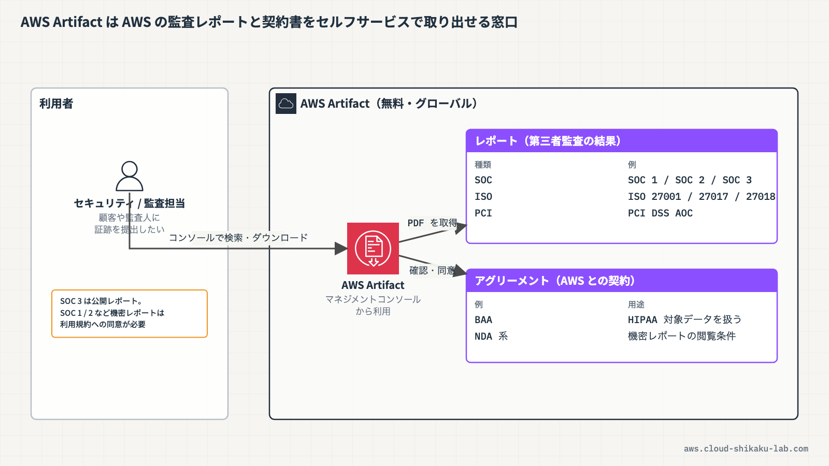The width and height of the screenshot is (829, 466).
Task: Click the NDA 系 cell
Action: point(491,337)
